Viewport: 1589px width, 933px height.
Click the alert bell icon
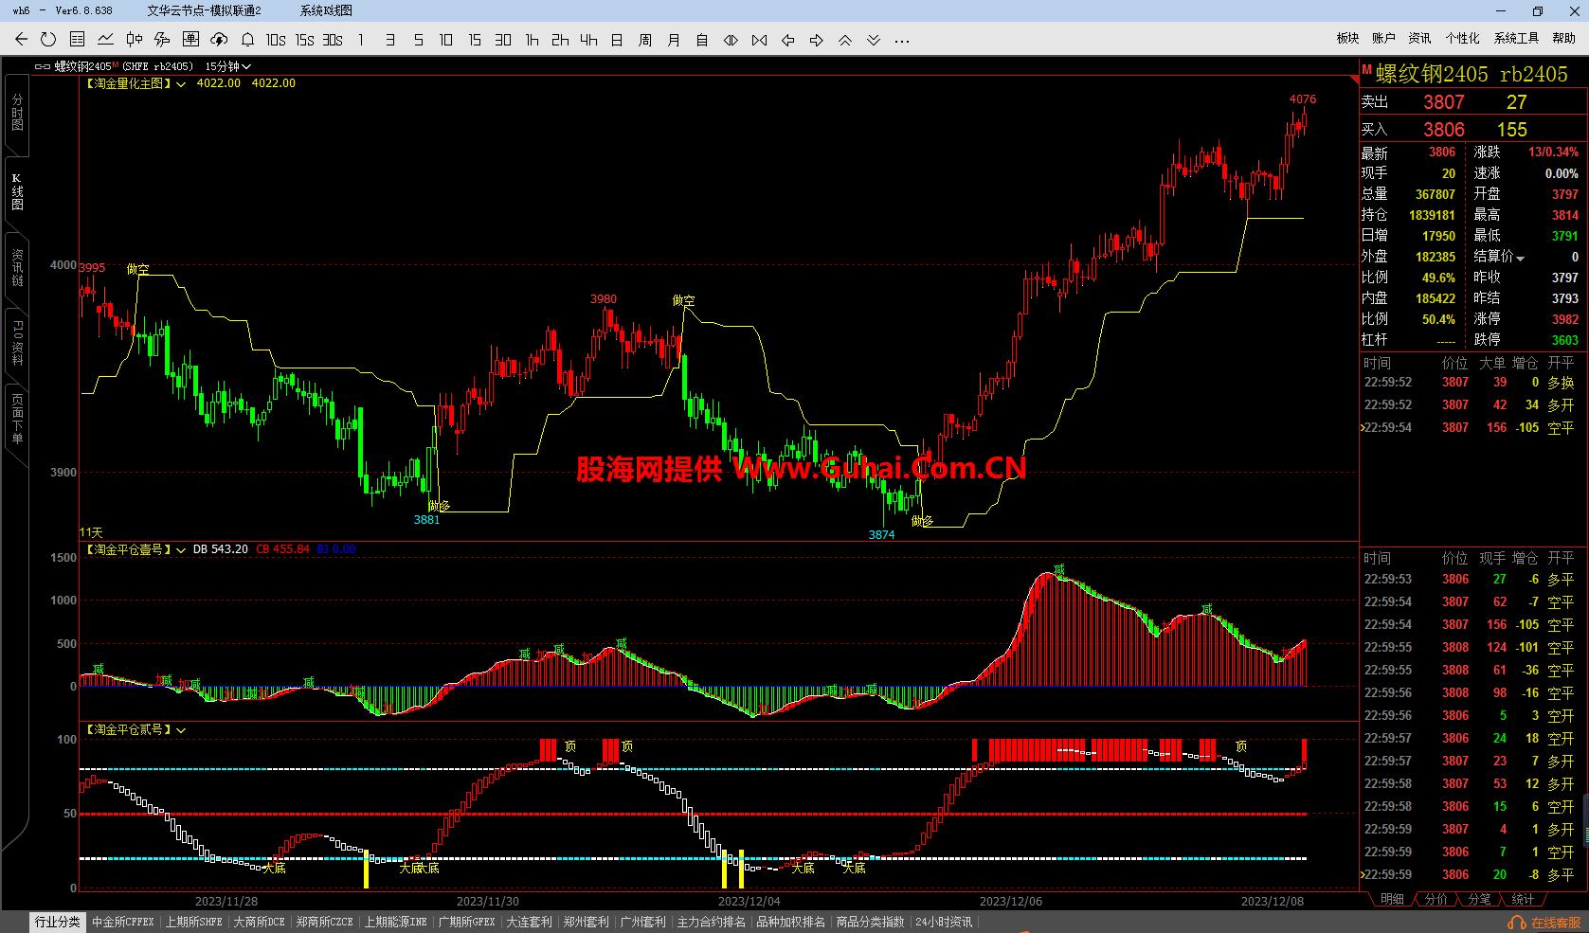click(x=247, y=40)
